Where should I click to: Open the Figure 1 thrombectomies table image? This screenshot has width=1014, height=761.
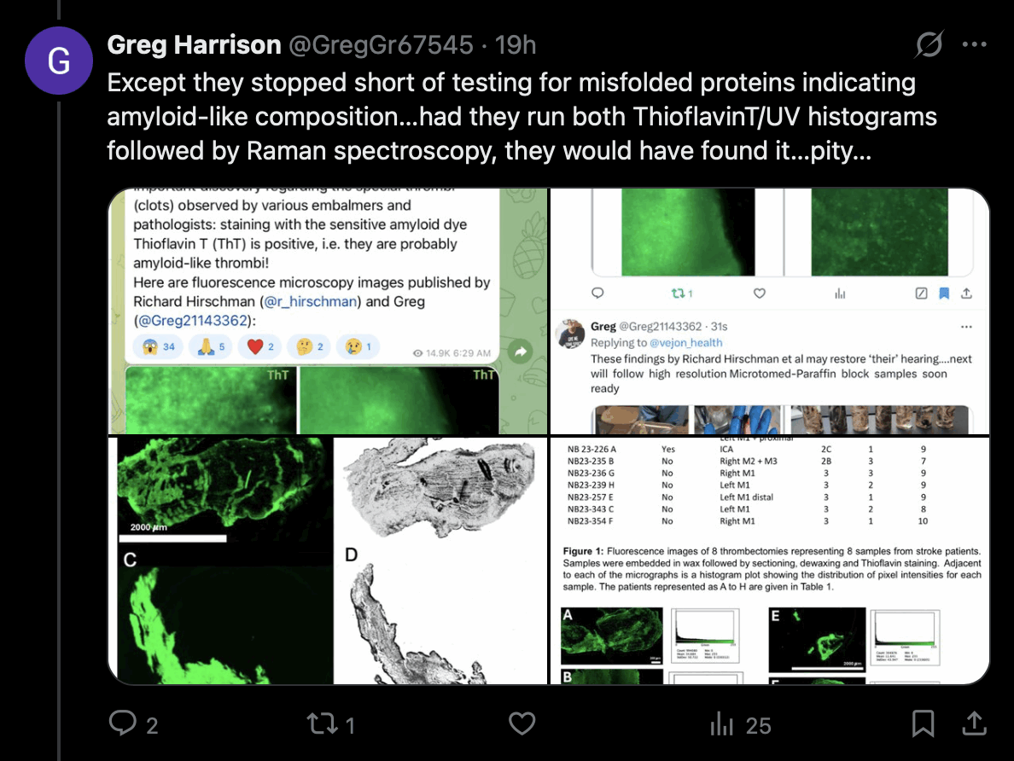pyautogui.click(x=769, y=561)
